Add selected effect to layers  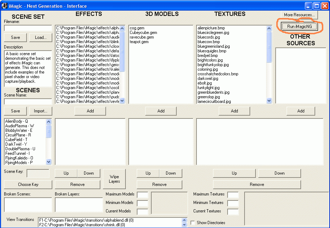[x=90, y=111]
